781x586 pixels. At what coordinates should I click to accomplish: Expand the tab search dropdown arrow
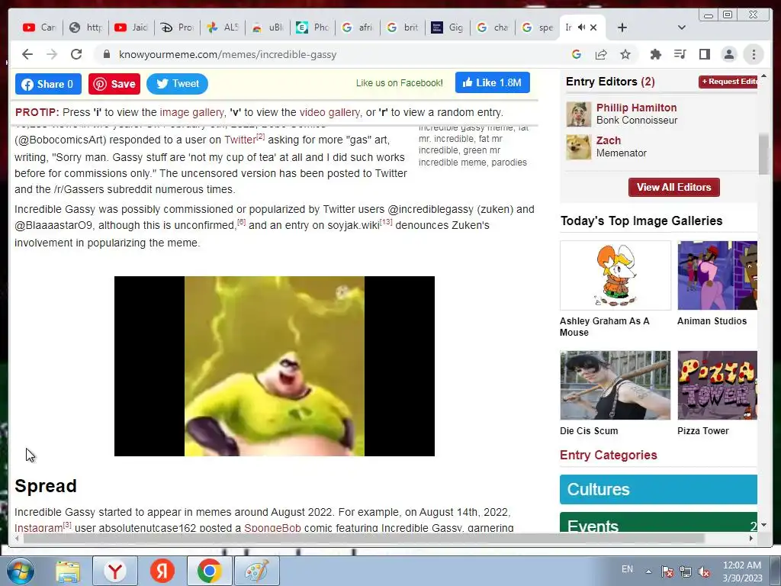682,27
